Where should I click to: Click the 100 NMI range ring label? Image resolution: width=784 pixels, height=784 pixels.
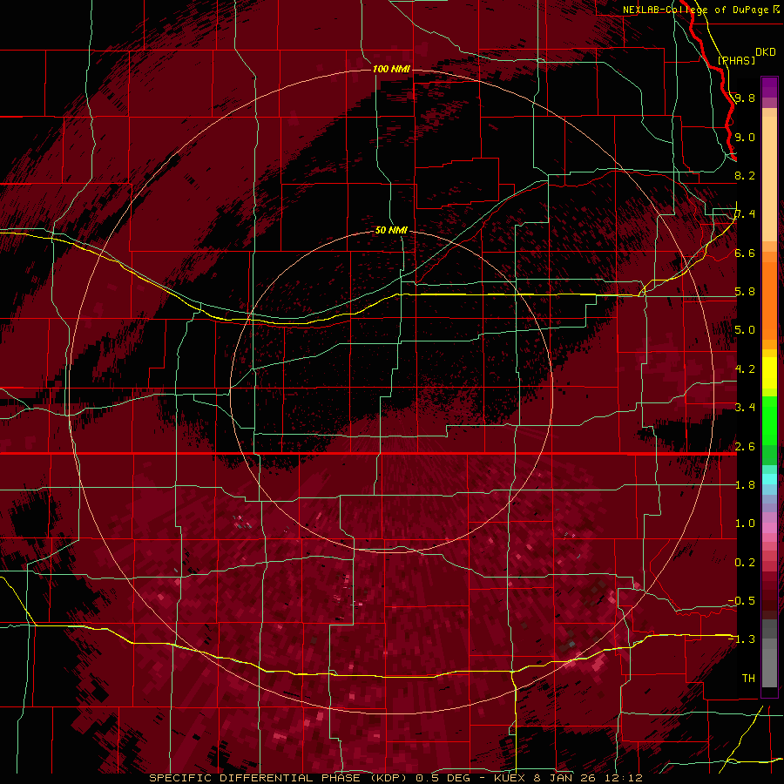point(391,69)
